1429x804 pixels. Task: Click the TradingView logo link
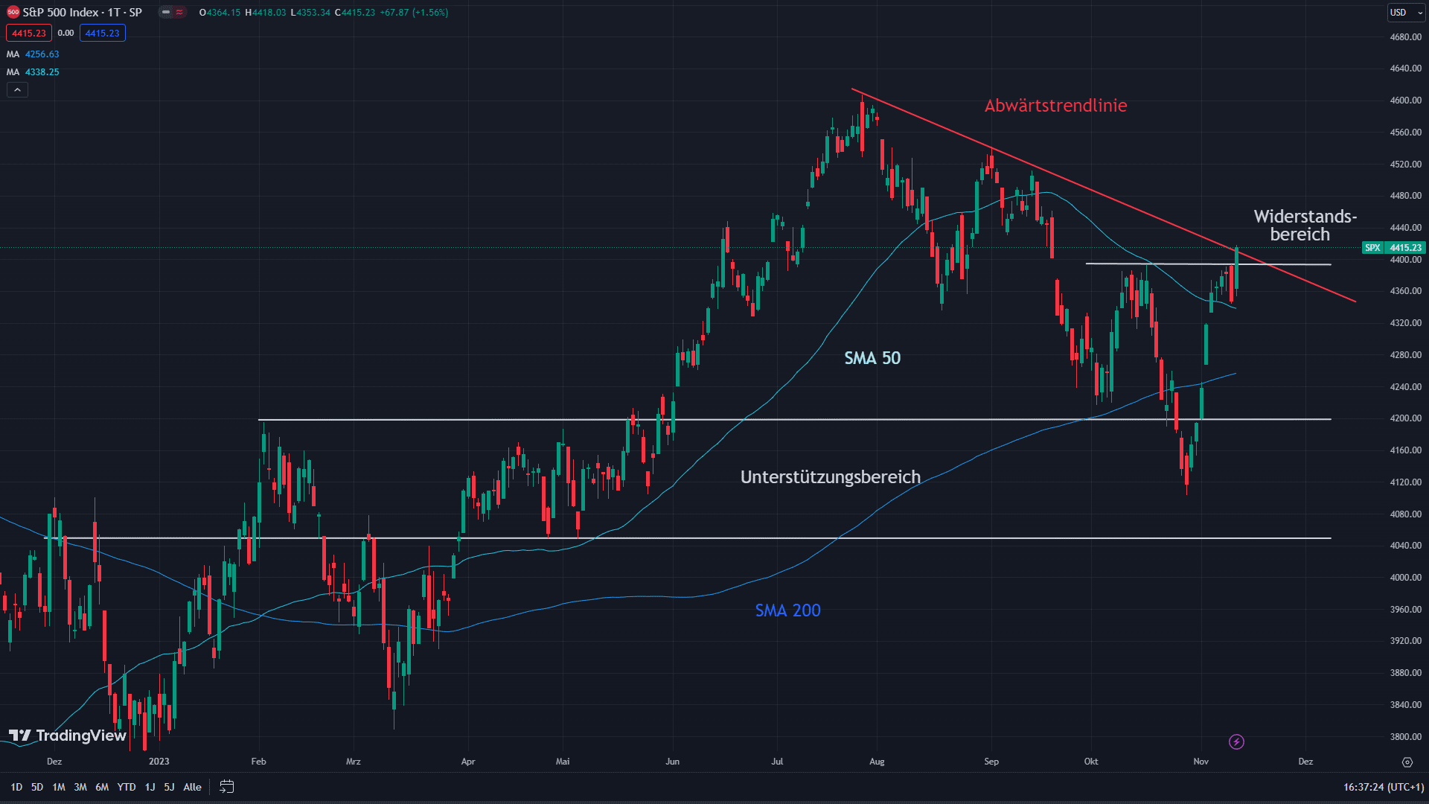[x=67, y=736]
